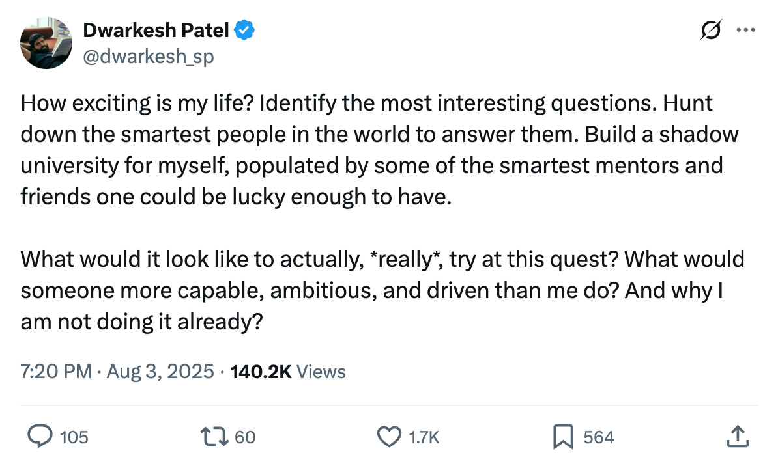Click the reply speech bubble icon
The height and width of the screenshot is (466, 778).
42,437
